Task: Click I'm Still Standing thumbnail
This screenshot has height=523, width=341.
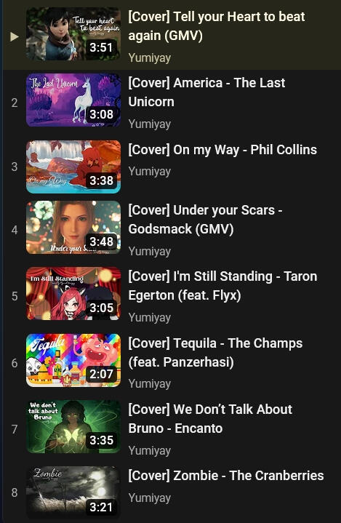Action: pos(73,294)
